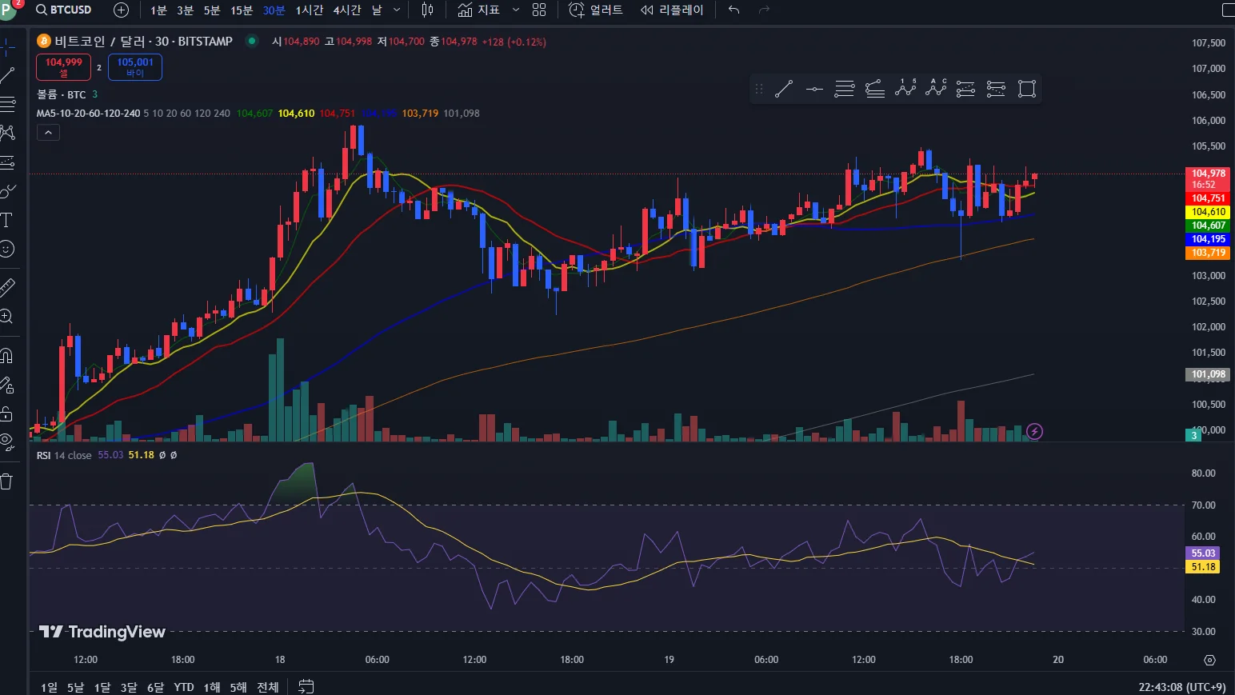Open timezone setting 22:43:08 (UTC+9)
Screen dimensions: 1235x695
(x=1182, y=687)
